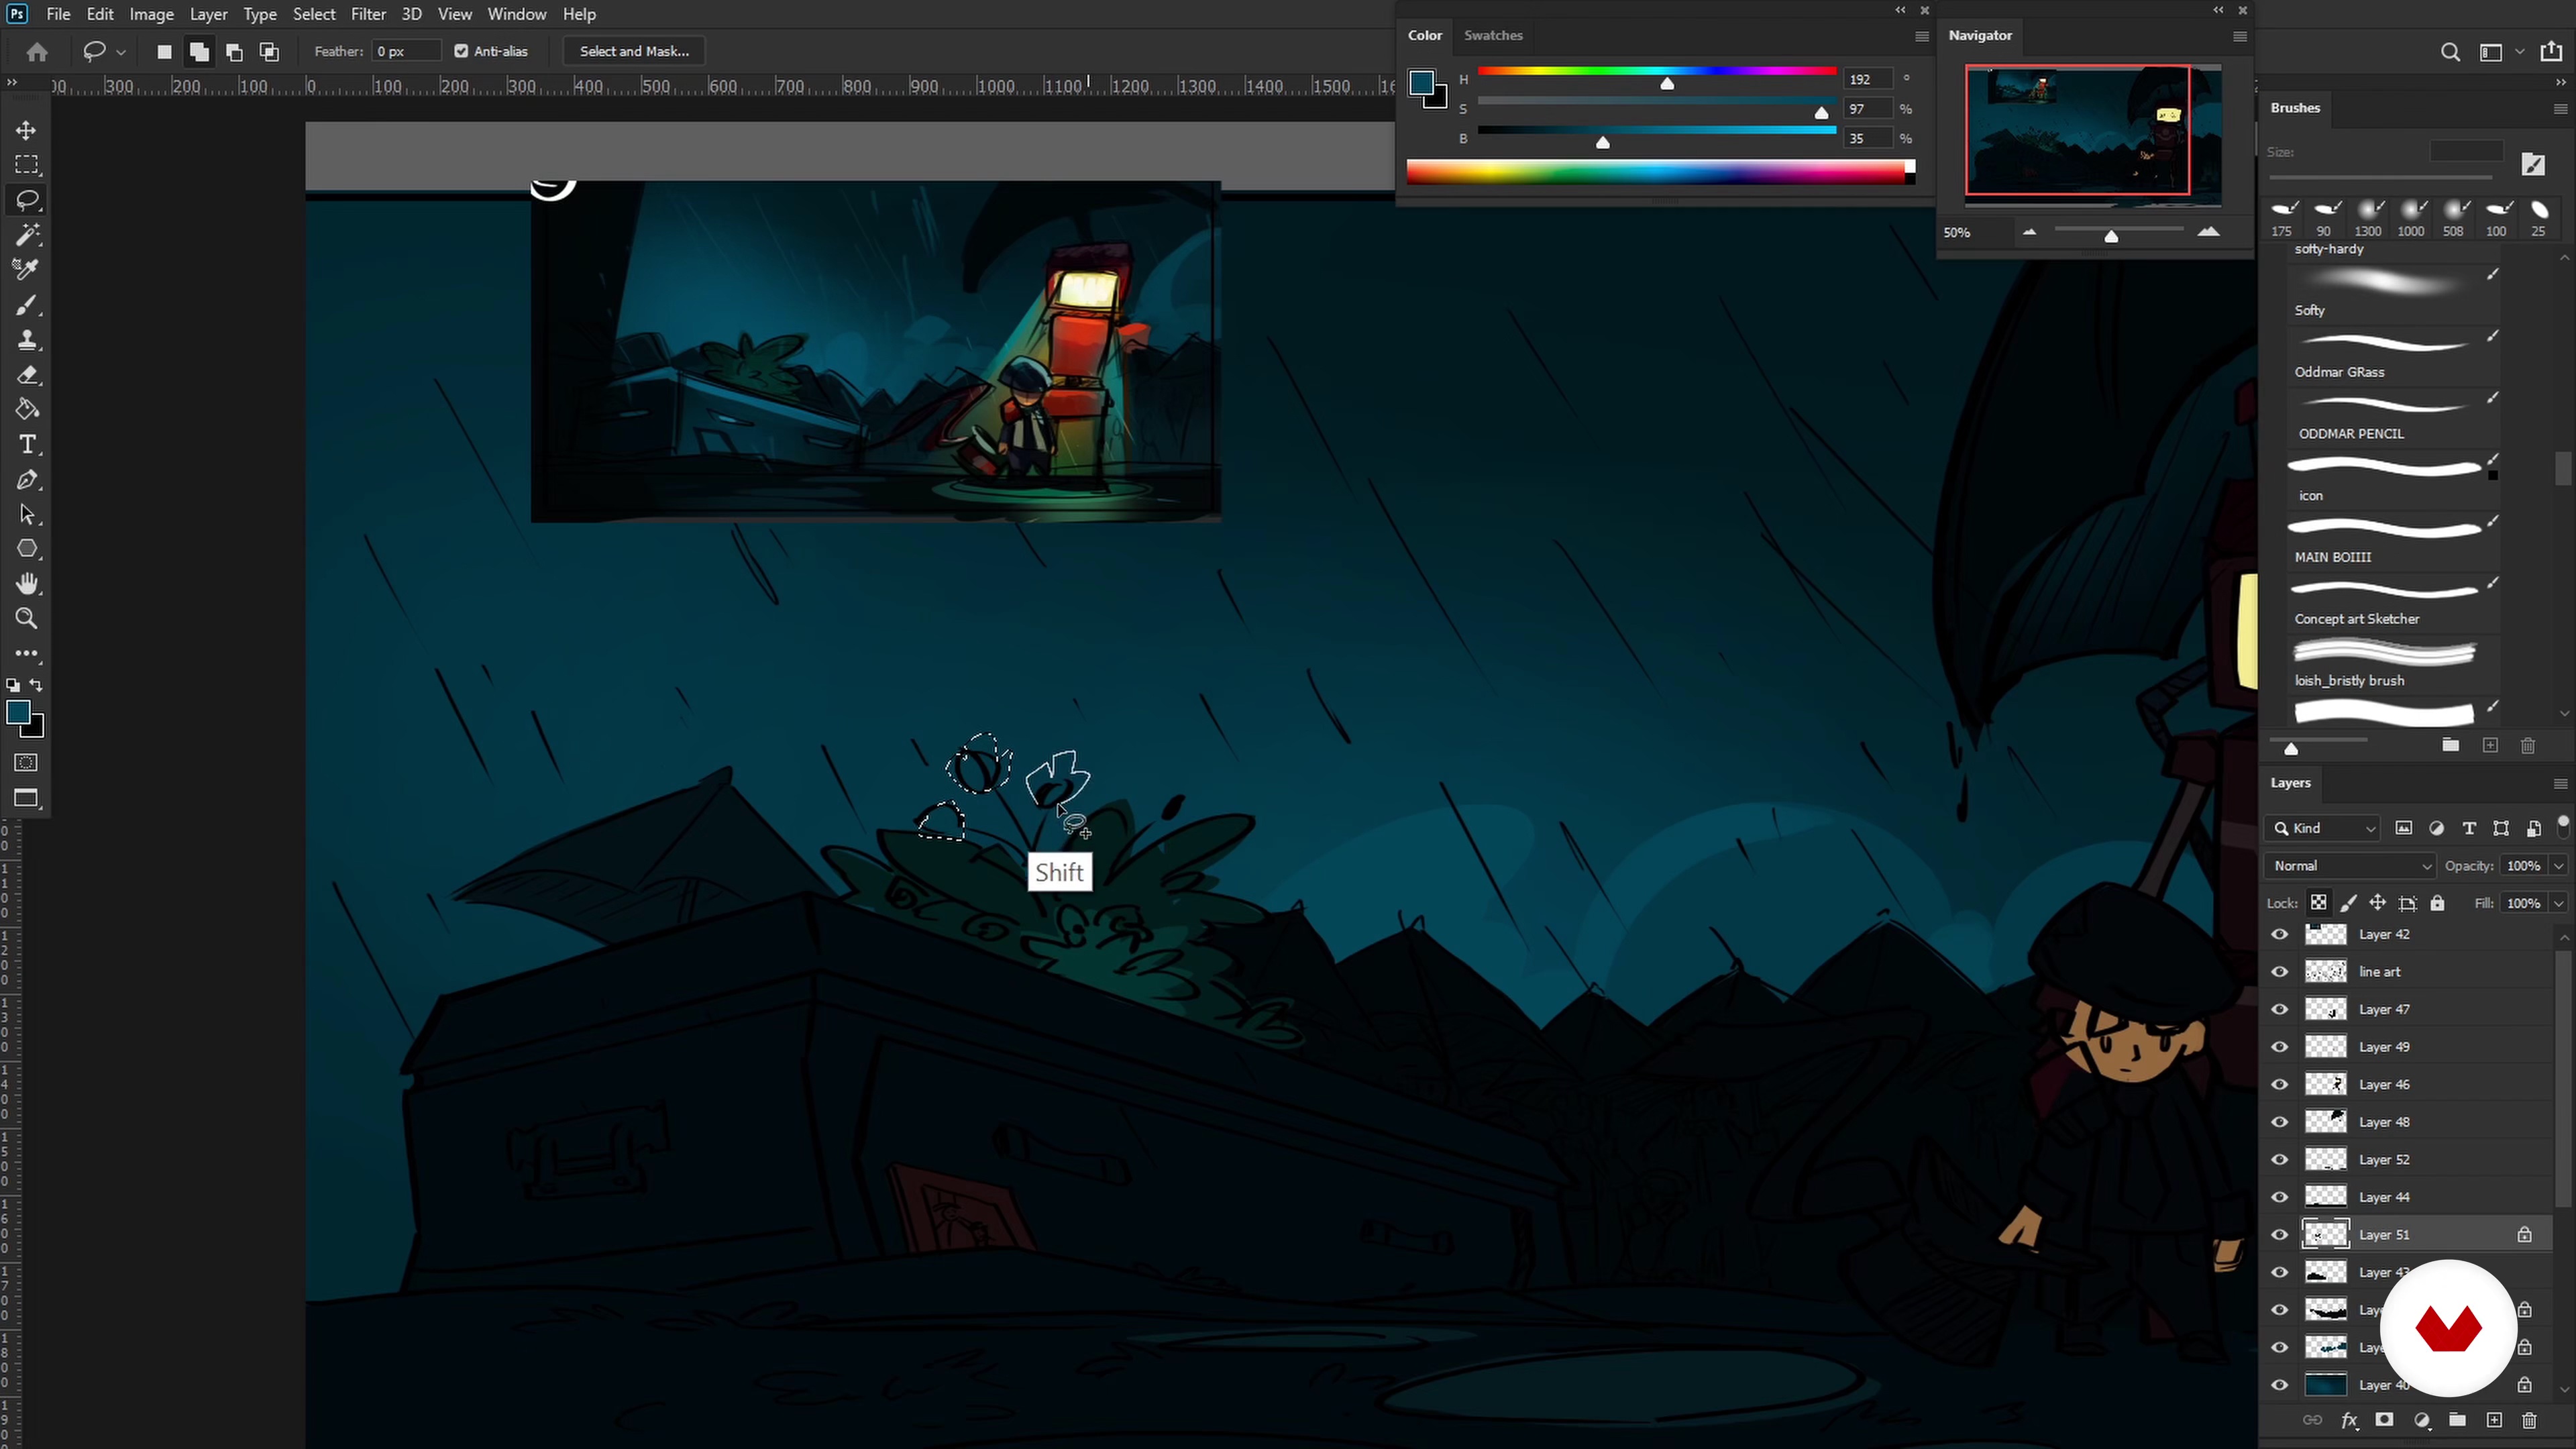The height and width of the screenshot is (1449, 2576).
Task: Select the Eraser tool
Action: tap(26, 375)
